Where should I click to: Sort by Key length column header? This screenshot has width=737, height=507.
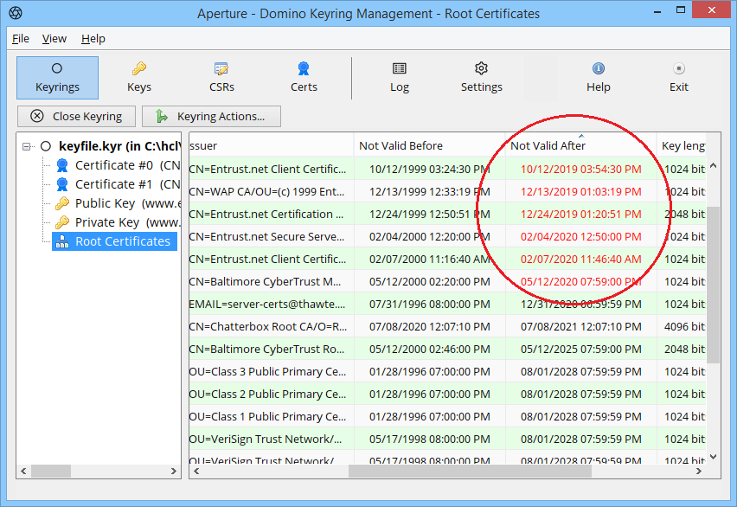[682, 146]
